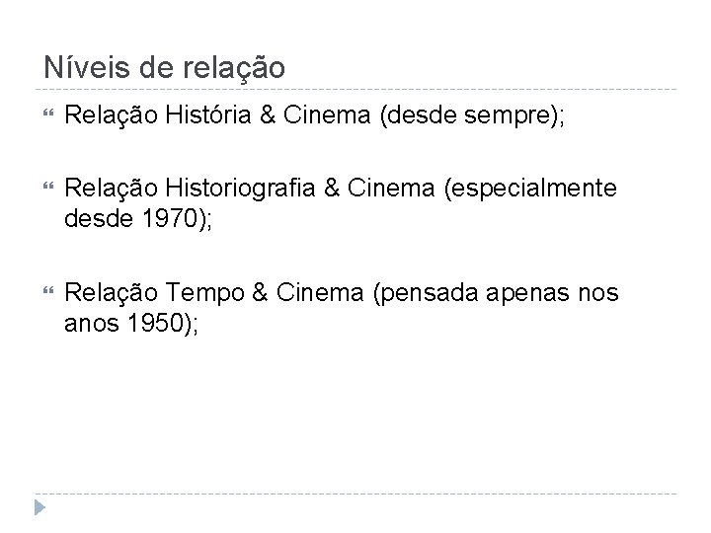Viewport: 711px width, 533px height.
Task: Click the word Cinema in the Historiografia bullet
Action: pyautogui.click(x=391, y=188)
